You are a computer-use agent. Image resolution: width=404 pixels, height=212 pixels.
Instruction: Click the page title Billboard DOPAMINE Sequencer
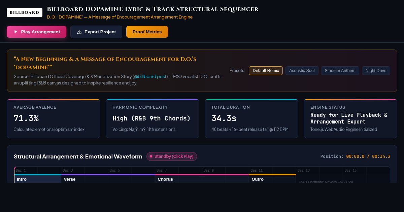click(x=153, y=9)
